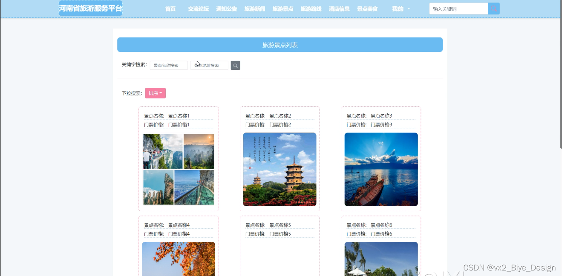Click the 门票价格5 price text
Viewport: 562px width, 276px height.
(280, 234)
